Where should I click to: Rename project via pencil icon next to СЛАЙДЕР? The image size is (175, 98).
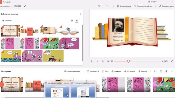click(25, 6)
